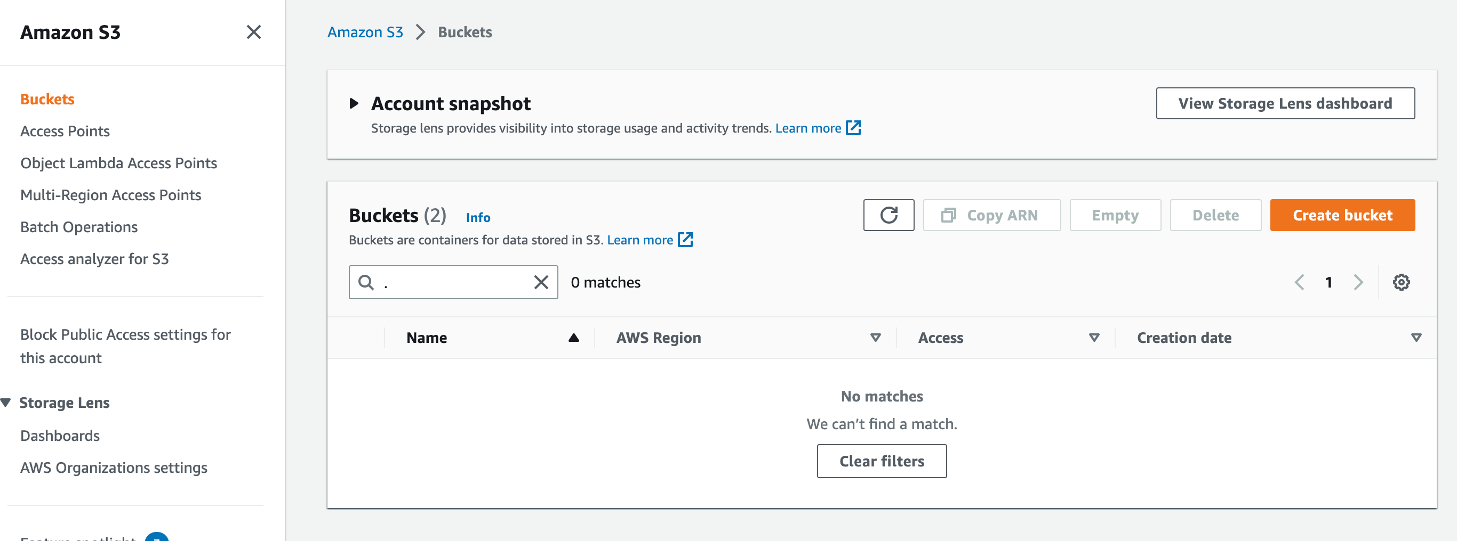Close the Amazon S3 navigation panel

(x=253, y=32)
